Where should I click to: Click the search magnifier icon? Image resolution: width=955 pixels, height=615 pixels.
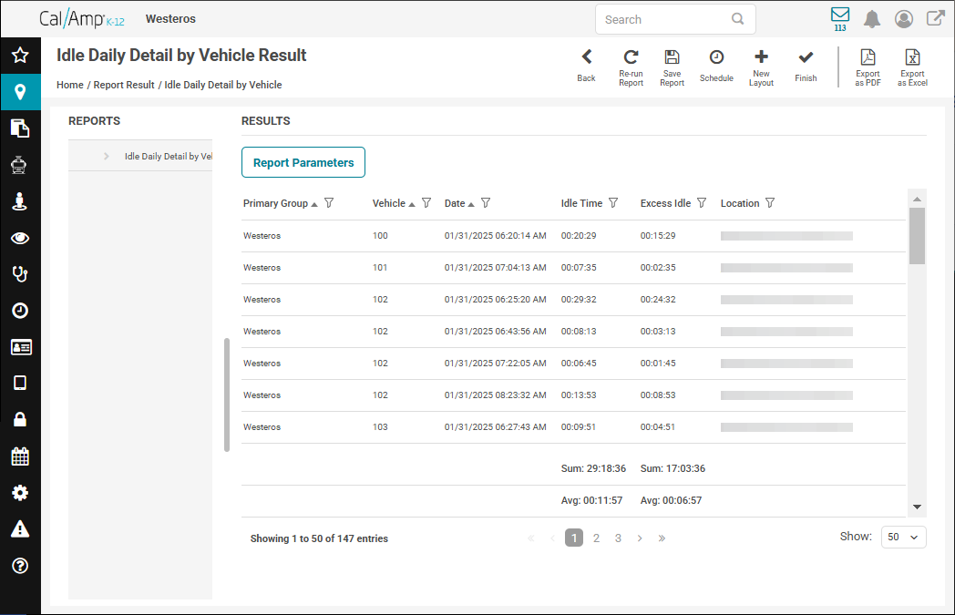pos(737,19)
